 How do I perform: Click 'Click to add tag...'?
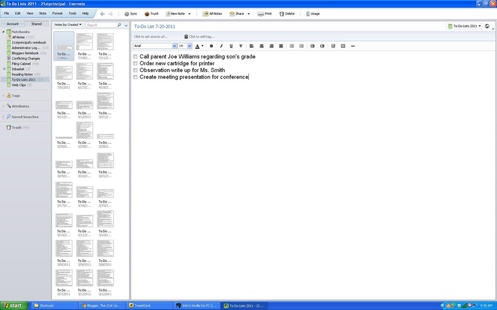coord(202,37)
